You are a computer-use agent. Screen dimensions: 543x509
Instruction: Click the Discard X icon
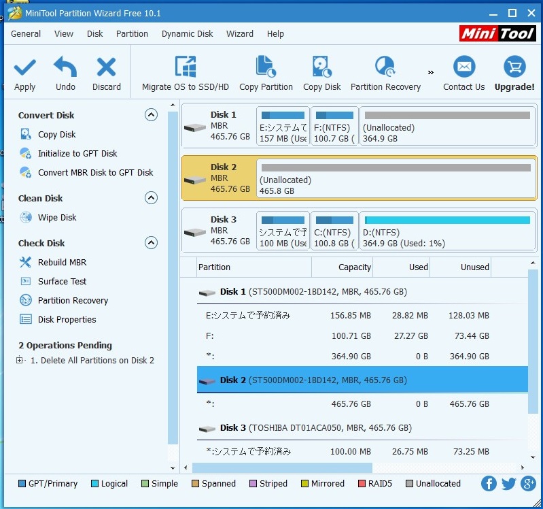click(x=106, y=67)
